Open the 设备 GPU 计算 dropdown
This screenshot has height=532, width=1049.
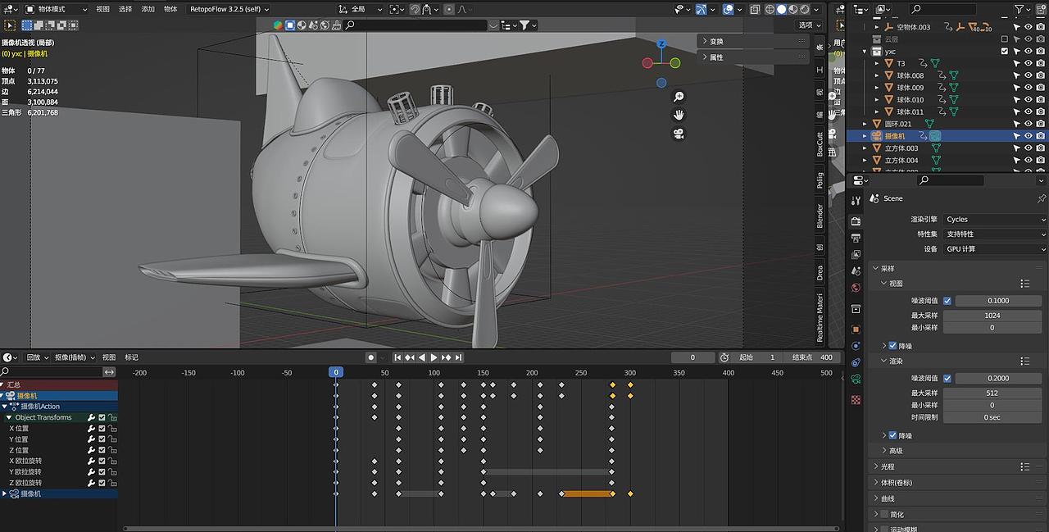coord(995,249)
